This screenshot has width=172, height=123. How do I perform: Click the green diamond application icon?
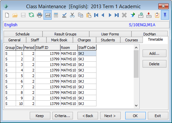(6, 6)
